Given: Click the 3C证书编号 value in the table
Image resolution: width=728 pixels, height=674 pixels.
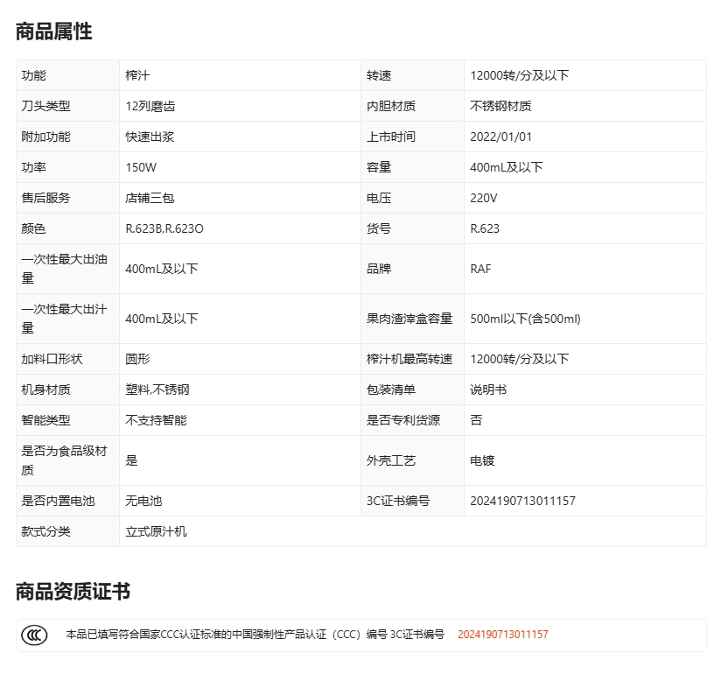Looking at the screenshot, I should pyautogui.click(x=522, y=501).
